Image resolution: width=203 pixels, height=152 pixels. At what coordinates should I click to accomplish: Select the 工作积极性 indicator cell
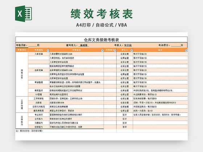click(x=39, y=98)
